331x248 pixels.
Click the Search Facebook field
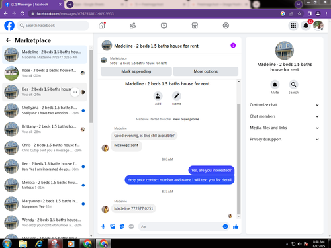click(x=53, y=26)
